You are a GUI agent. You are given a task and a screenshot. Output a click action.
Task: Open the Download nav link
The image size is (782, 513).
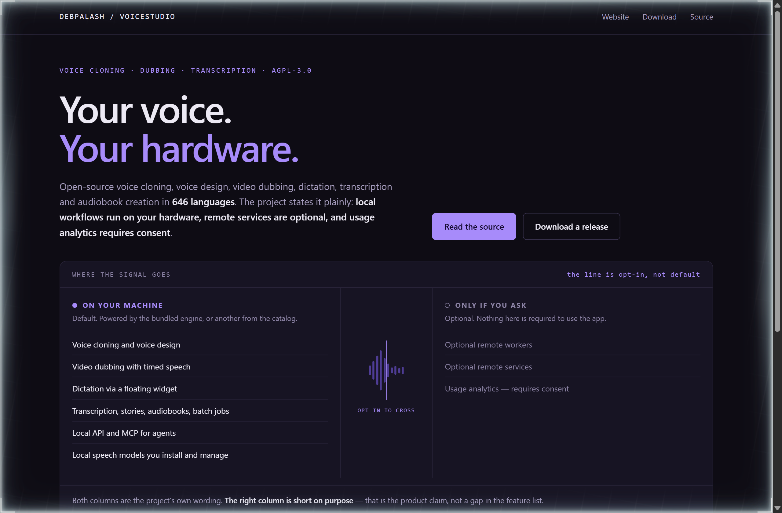click(659, 17)
